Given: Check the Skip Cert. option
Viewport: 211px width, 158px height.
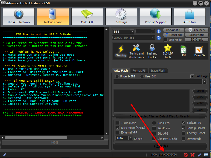Looking at the screenshot, I should pos(154,123).
